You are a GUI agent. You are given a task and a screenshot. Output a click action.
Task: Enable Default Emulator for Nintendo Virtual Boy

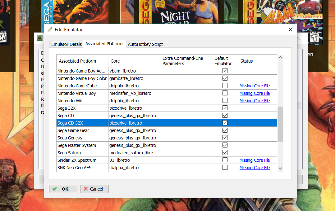tap(225, 93)
